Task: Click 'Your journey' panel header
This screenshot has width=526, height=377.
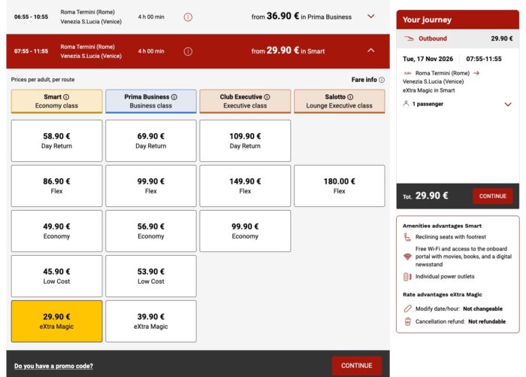Action: pos(458,20)
